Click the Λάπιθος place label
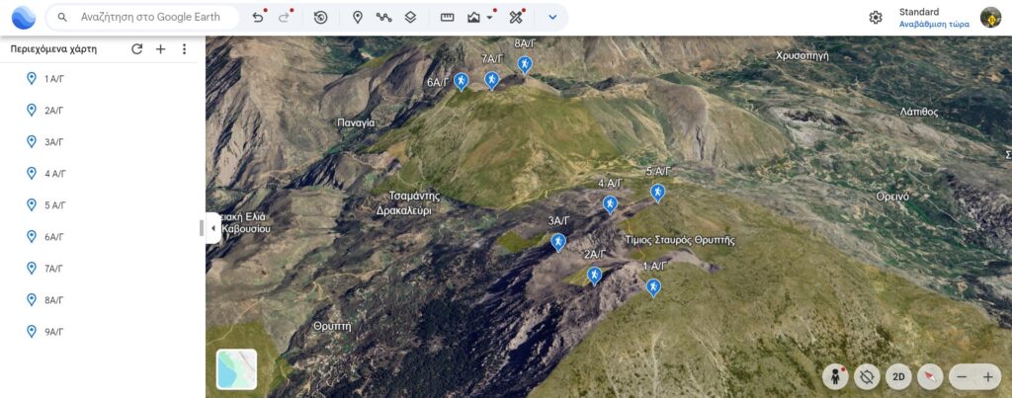 tap(919, 112)
